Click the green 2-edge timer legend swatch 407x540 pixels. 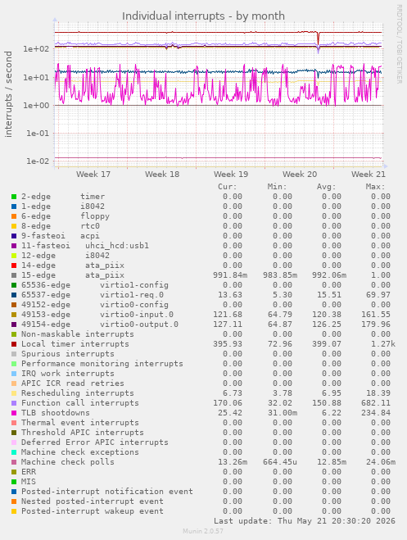coord(14,197)
